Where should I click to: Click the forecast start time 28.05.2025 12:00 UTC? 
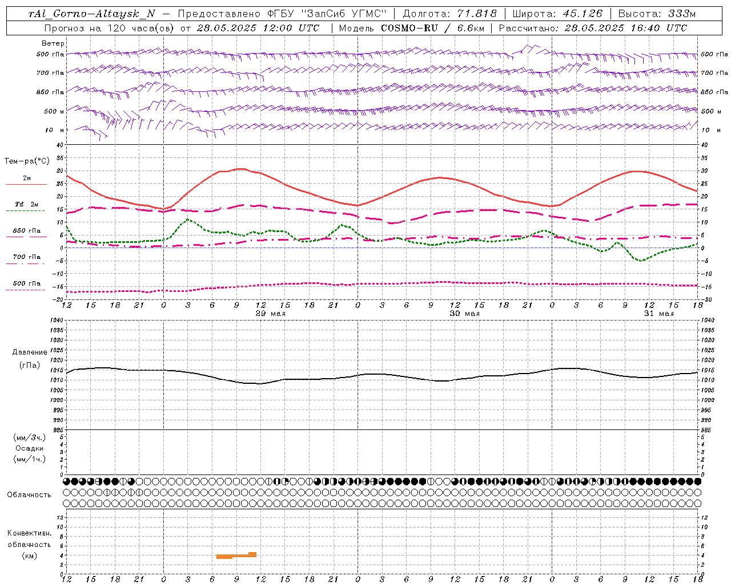click(258, 28)
